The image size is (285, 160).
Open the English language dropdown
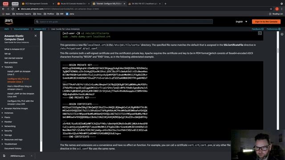coord(241,22)
